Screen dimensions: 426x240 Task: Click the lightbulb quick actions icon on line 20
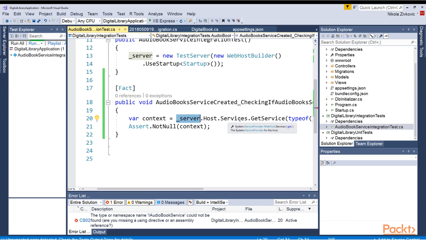tap(97, 118)
